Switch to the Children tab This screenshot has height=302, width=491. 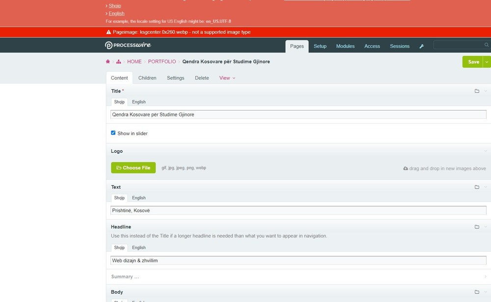click(x=147, y=78)
